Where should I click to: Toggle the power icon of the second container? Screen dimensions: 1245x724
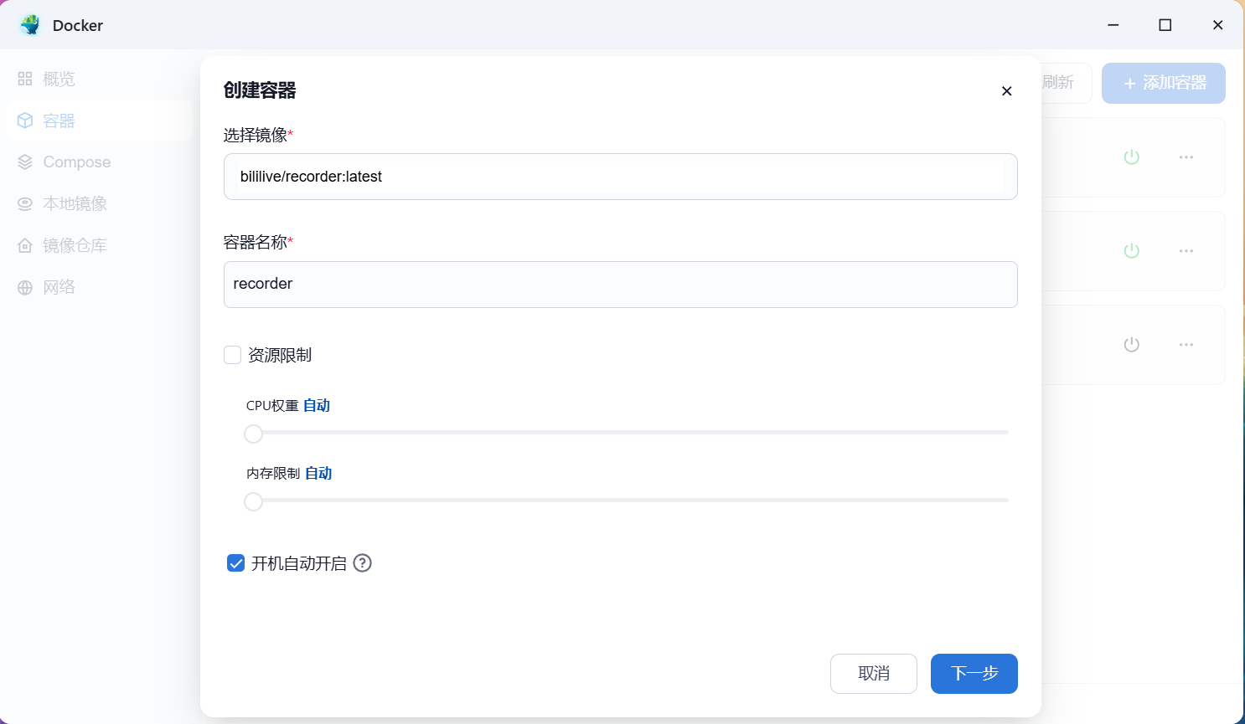(1132, 251)
